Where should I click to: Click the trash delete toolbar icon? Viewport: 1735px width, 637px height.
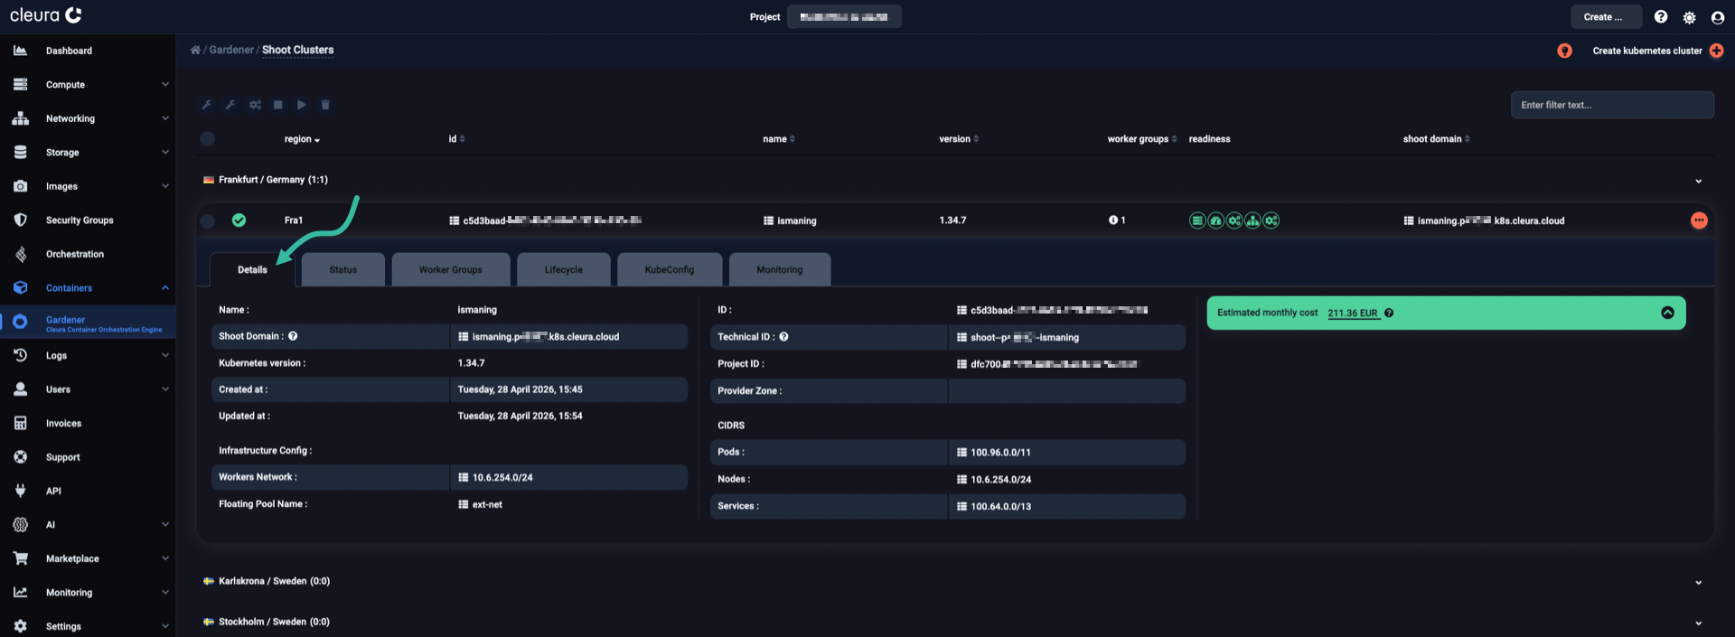click(325, 105)
